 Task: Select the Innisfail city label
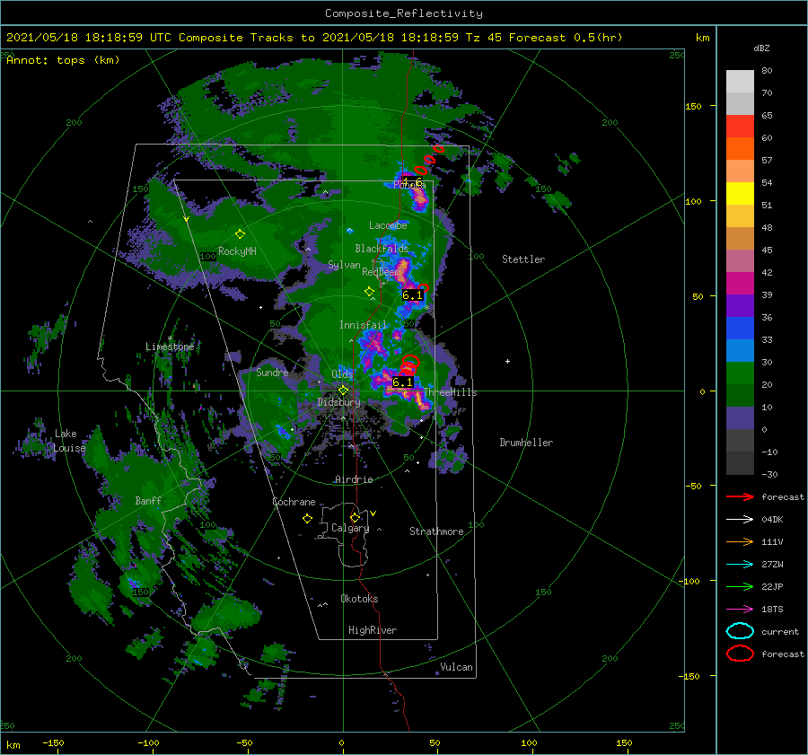363,325
